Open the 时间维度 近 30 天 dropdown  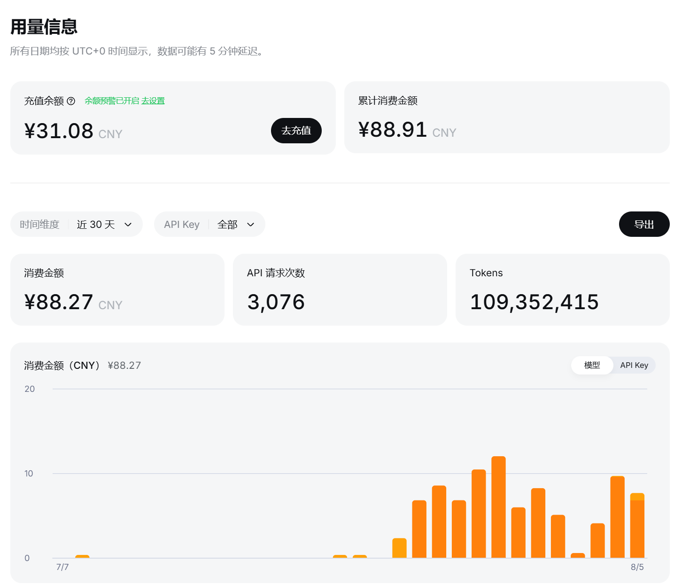[77, 224]
